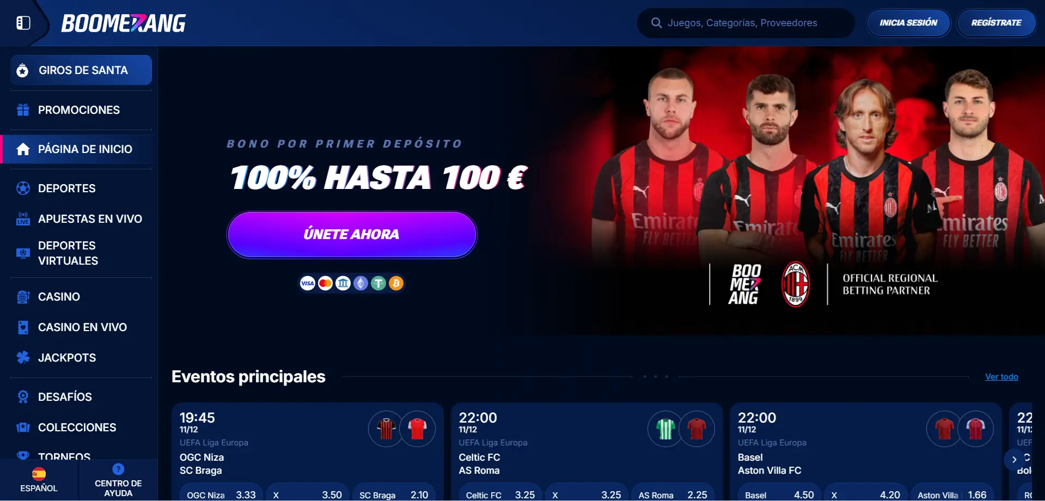This screenshot has height=501, width=1045.
Task: Click the Promociones gift icon
Action: (x=23, y=110)
